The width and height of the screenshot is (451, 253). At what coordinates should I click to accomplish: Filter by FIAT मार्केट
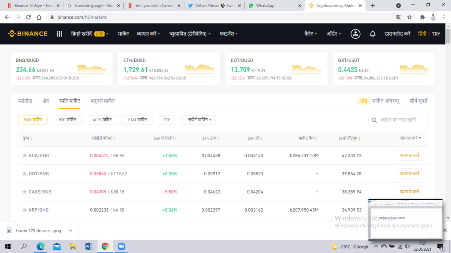(x=137, y=120)
